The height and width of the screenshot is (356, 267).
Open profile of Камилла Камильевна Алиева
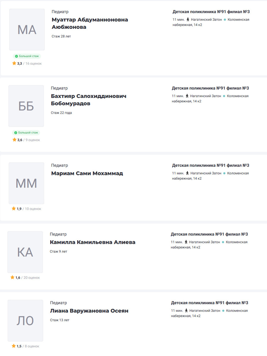(93, 242)
